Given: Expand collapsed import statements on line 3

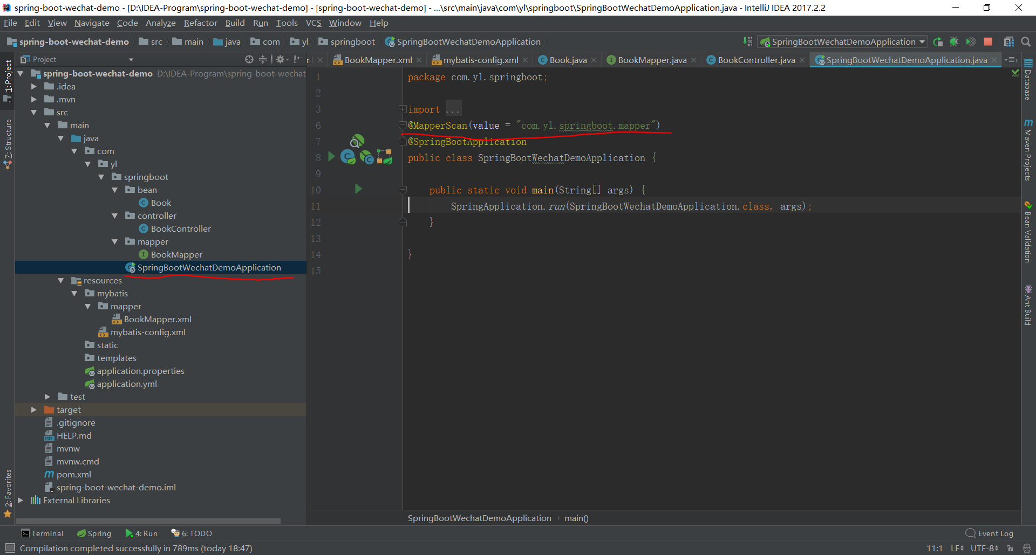Looking at the screenshot, I should pyautogui.click(x=403, y=109).
